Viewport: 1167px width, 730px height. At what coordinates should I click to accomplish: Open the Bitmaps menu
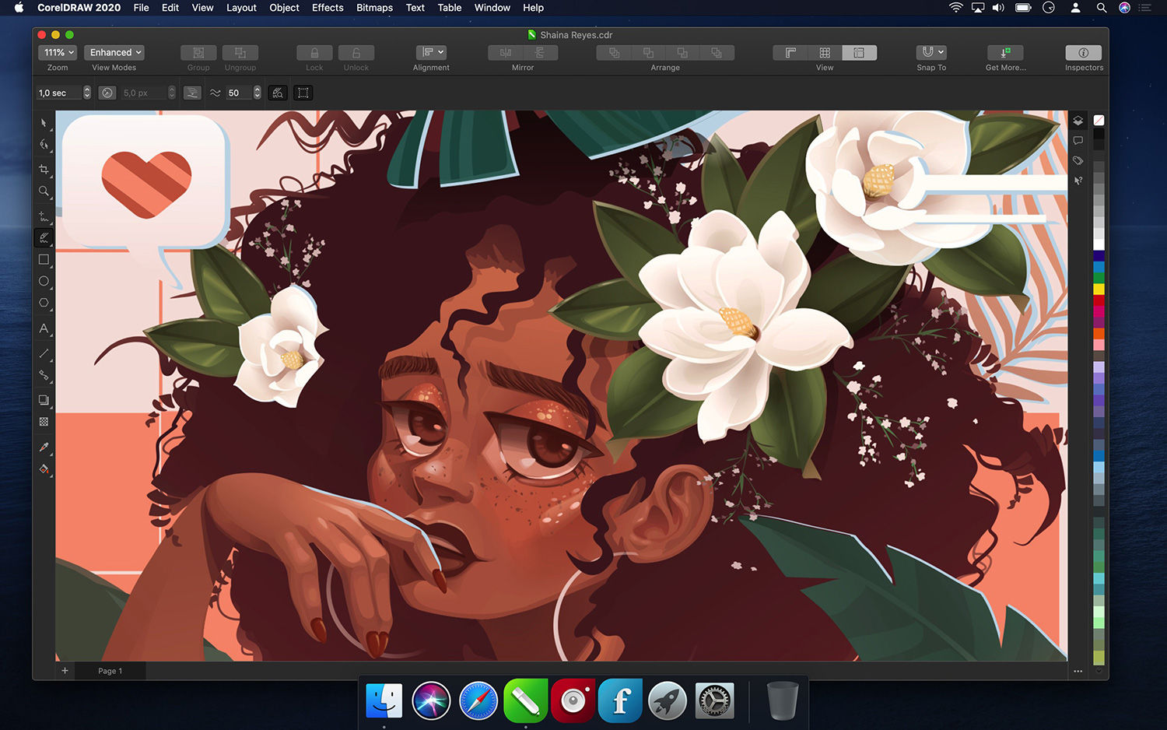pyautogui.click(x=374, y=8)
